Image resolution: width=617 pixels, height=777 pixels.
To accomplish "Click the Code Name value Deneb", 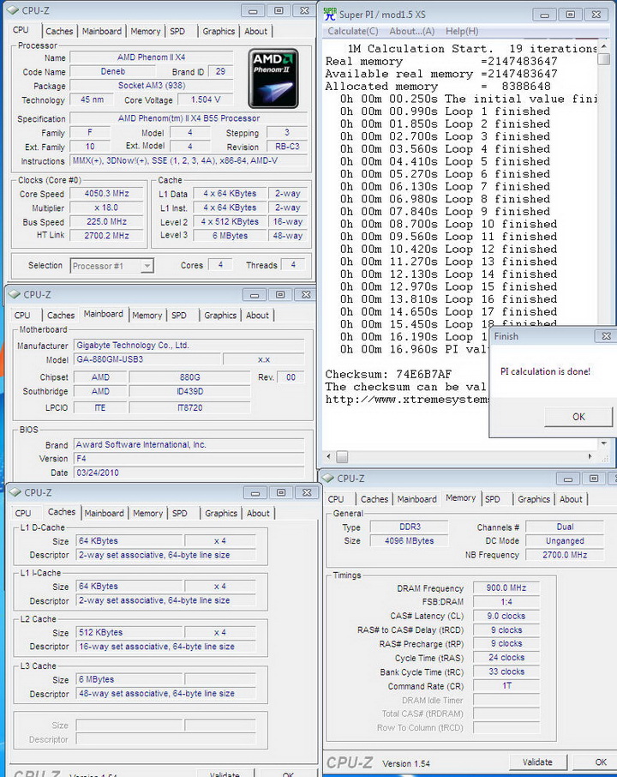I will pos(113,71).
